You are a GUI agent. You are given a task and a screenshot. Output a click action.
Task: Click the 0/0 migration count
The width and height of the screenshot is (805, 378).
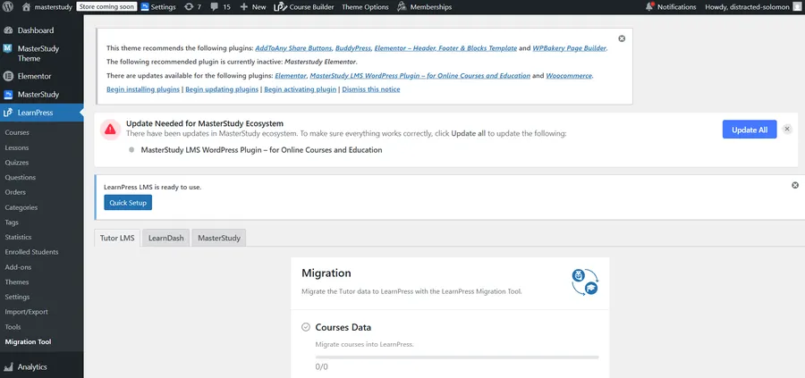coord(321,366)
